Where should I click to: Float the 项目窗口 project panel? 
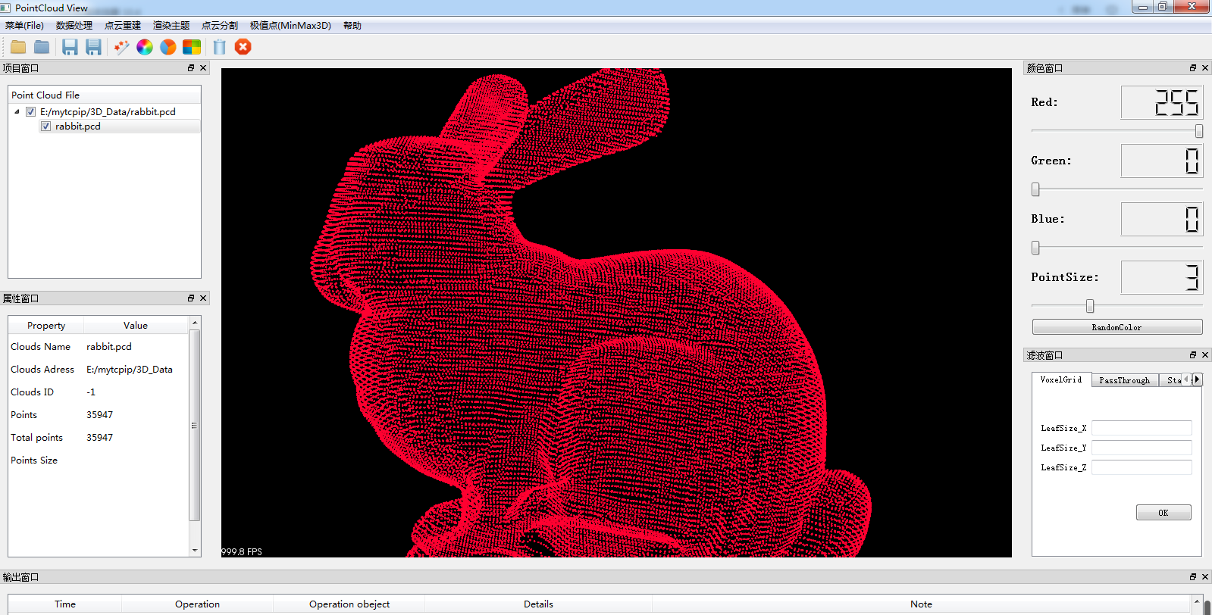click(191, 68)
